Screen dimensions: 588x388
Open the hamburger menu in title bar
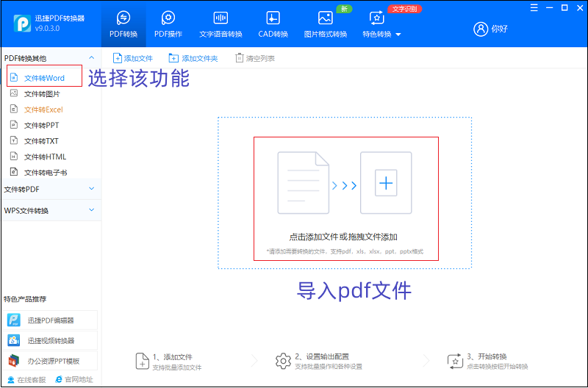tap(534, 8)
